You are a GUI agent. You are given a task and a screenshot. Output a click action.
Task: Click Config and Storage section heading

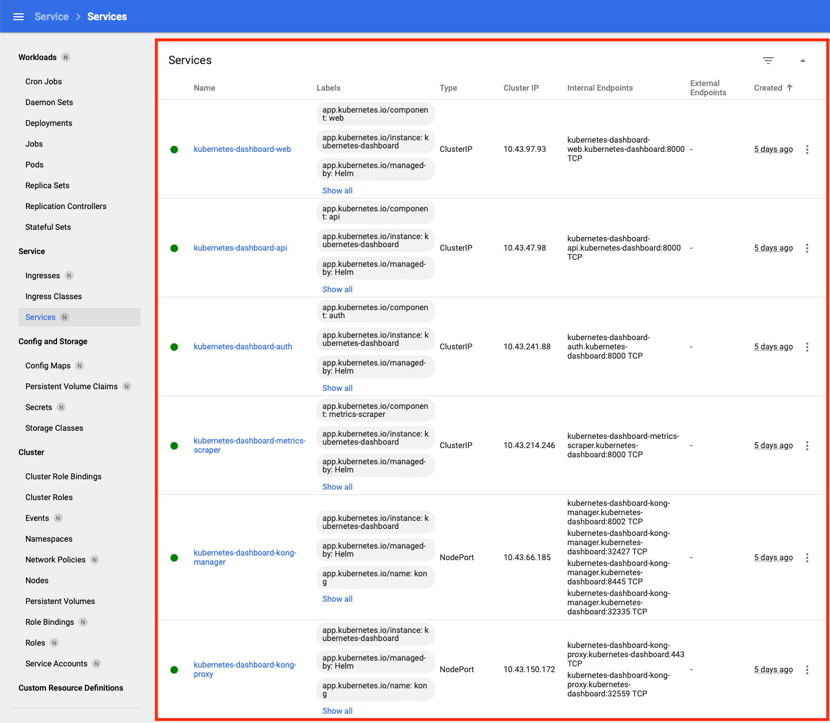point(53,341)
